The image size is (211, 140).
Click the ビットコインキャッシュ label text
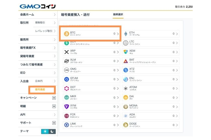[x=80, y=44]
